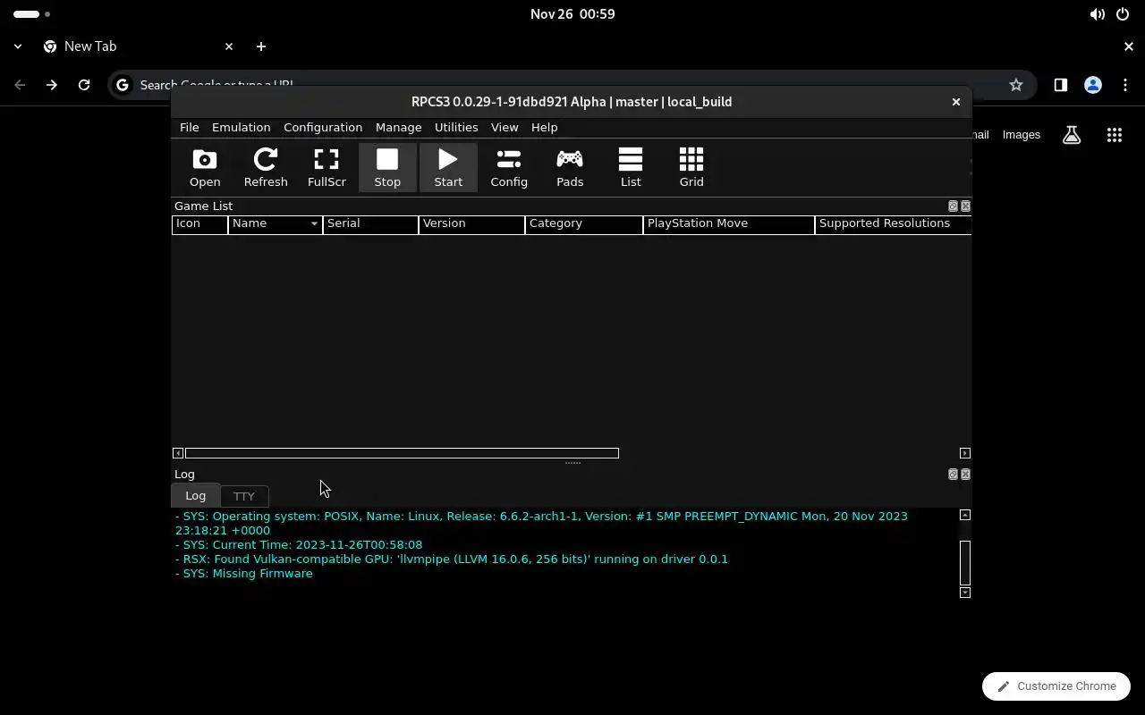
Task: Click the Version column header
Action: 471,223
